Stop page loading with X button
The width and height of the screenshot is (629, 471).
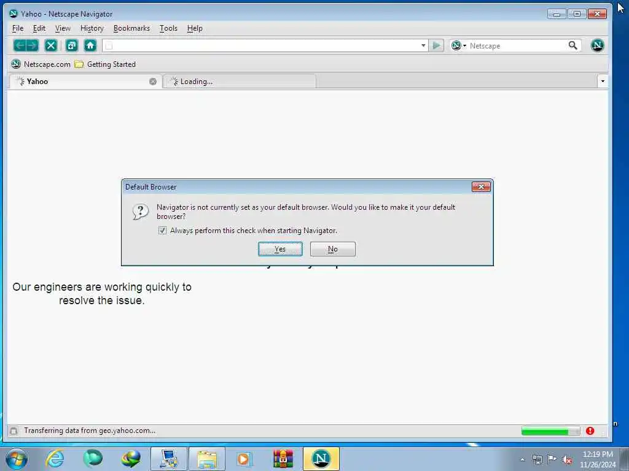pyautogui.click(x=51, y=45)
